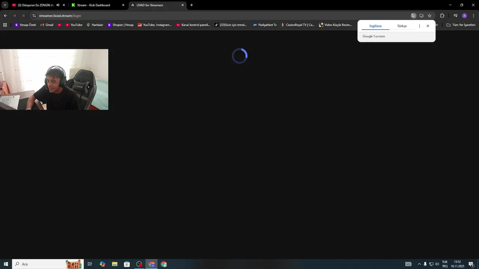The width and height of the screenshot is (479, 269).
Task: Click the webcam video thumbnail
Action: pos(54,79)
